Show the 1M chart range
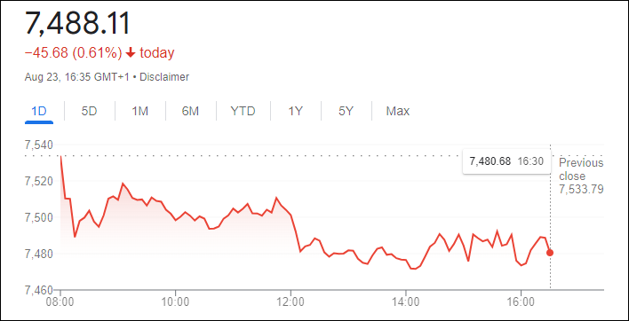The width and height of the screenshot is (629, 321). click(x=140, y=111)
